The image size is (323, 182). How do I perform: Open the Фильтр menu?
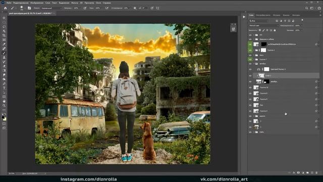tap(75, 3)
